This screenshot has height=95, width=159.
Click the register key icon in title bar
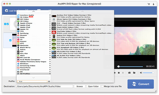153,4
